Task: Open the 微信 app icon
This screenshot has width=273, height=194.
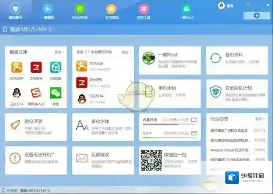Action: pyautogui.click(x=56, y=93)
